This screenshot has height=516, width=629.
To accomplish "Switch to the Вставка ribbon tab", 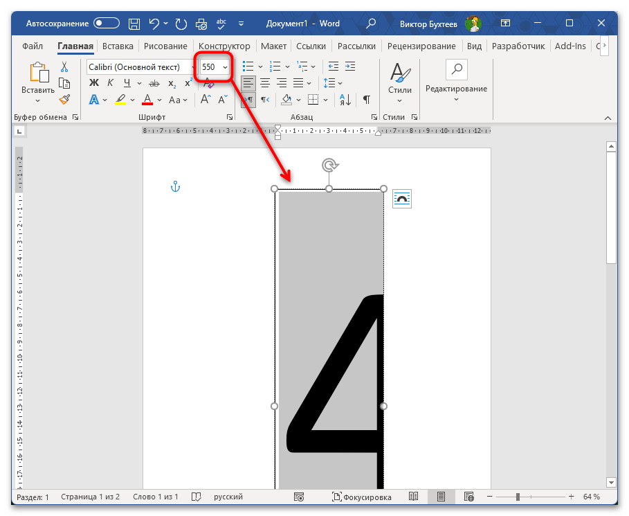I will point(118,46).
